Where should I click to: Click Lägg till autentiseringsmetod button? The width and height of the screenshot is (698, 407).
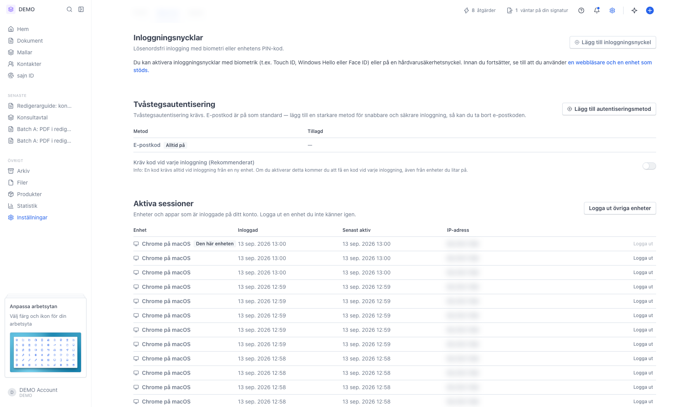coord(609,109)
